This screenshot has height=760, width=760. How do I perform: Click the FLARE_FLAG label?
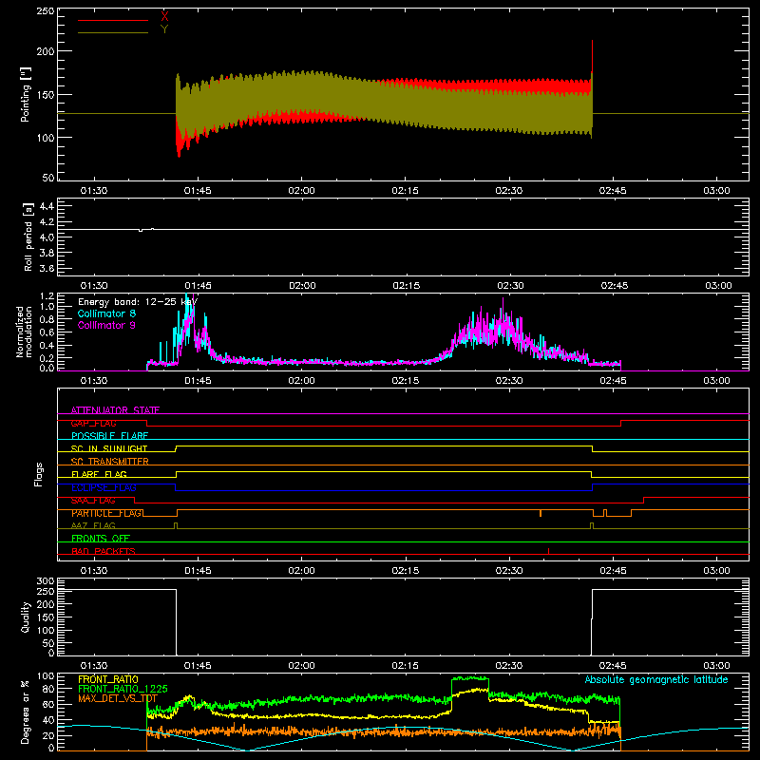[x=99, y=474]
